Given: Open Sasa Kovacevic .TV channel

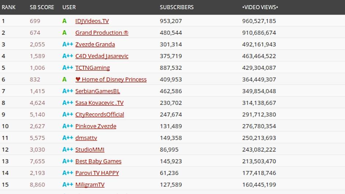Looking at the screenshot, I should pos(99,103).
